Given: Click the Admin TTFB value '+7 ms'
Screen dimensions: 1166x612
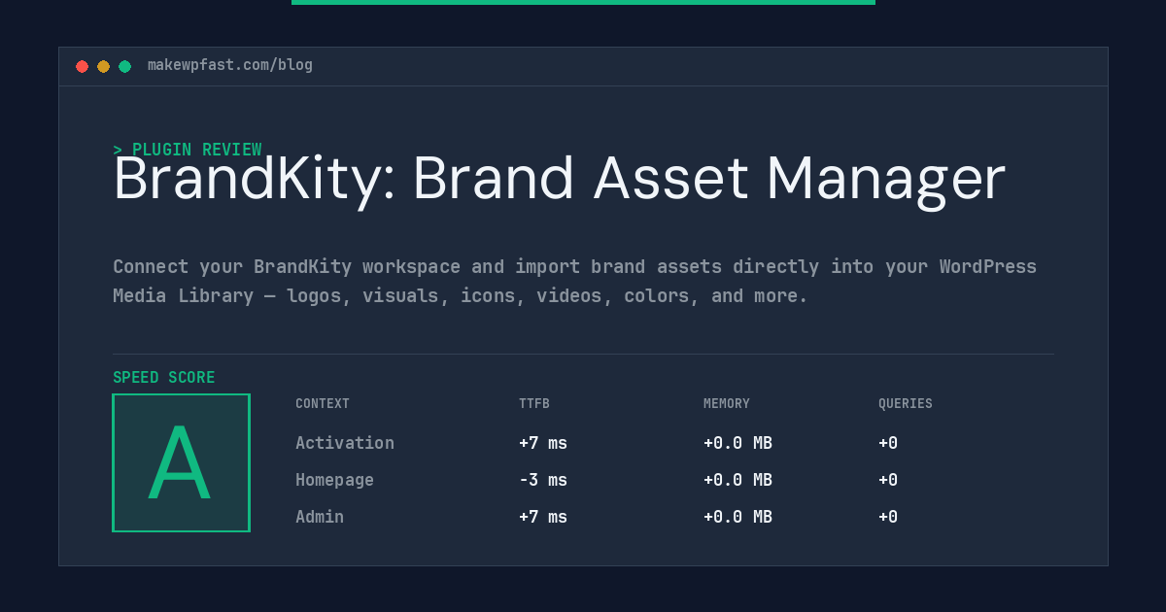Looking at the screenshot, I should 543,517.
